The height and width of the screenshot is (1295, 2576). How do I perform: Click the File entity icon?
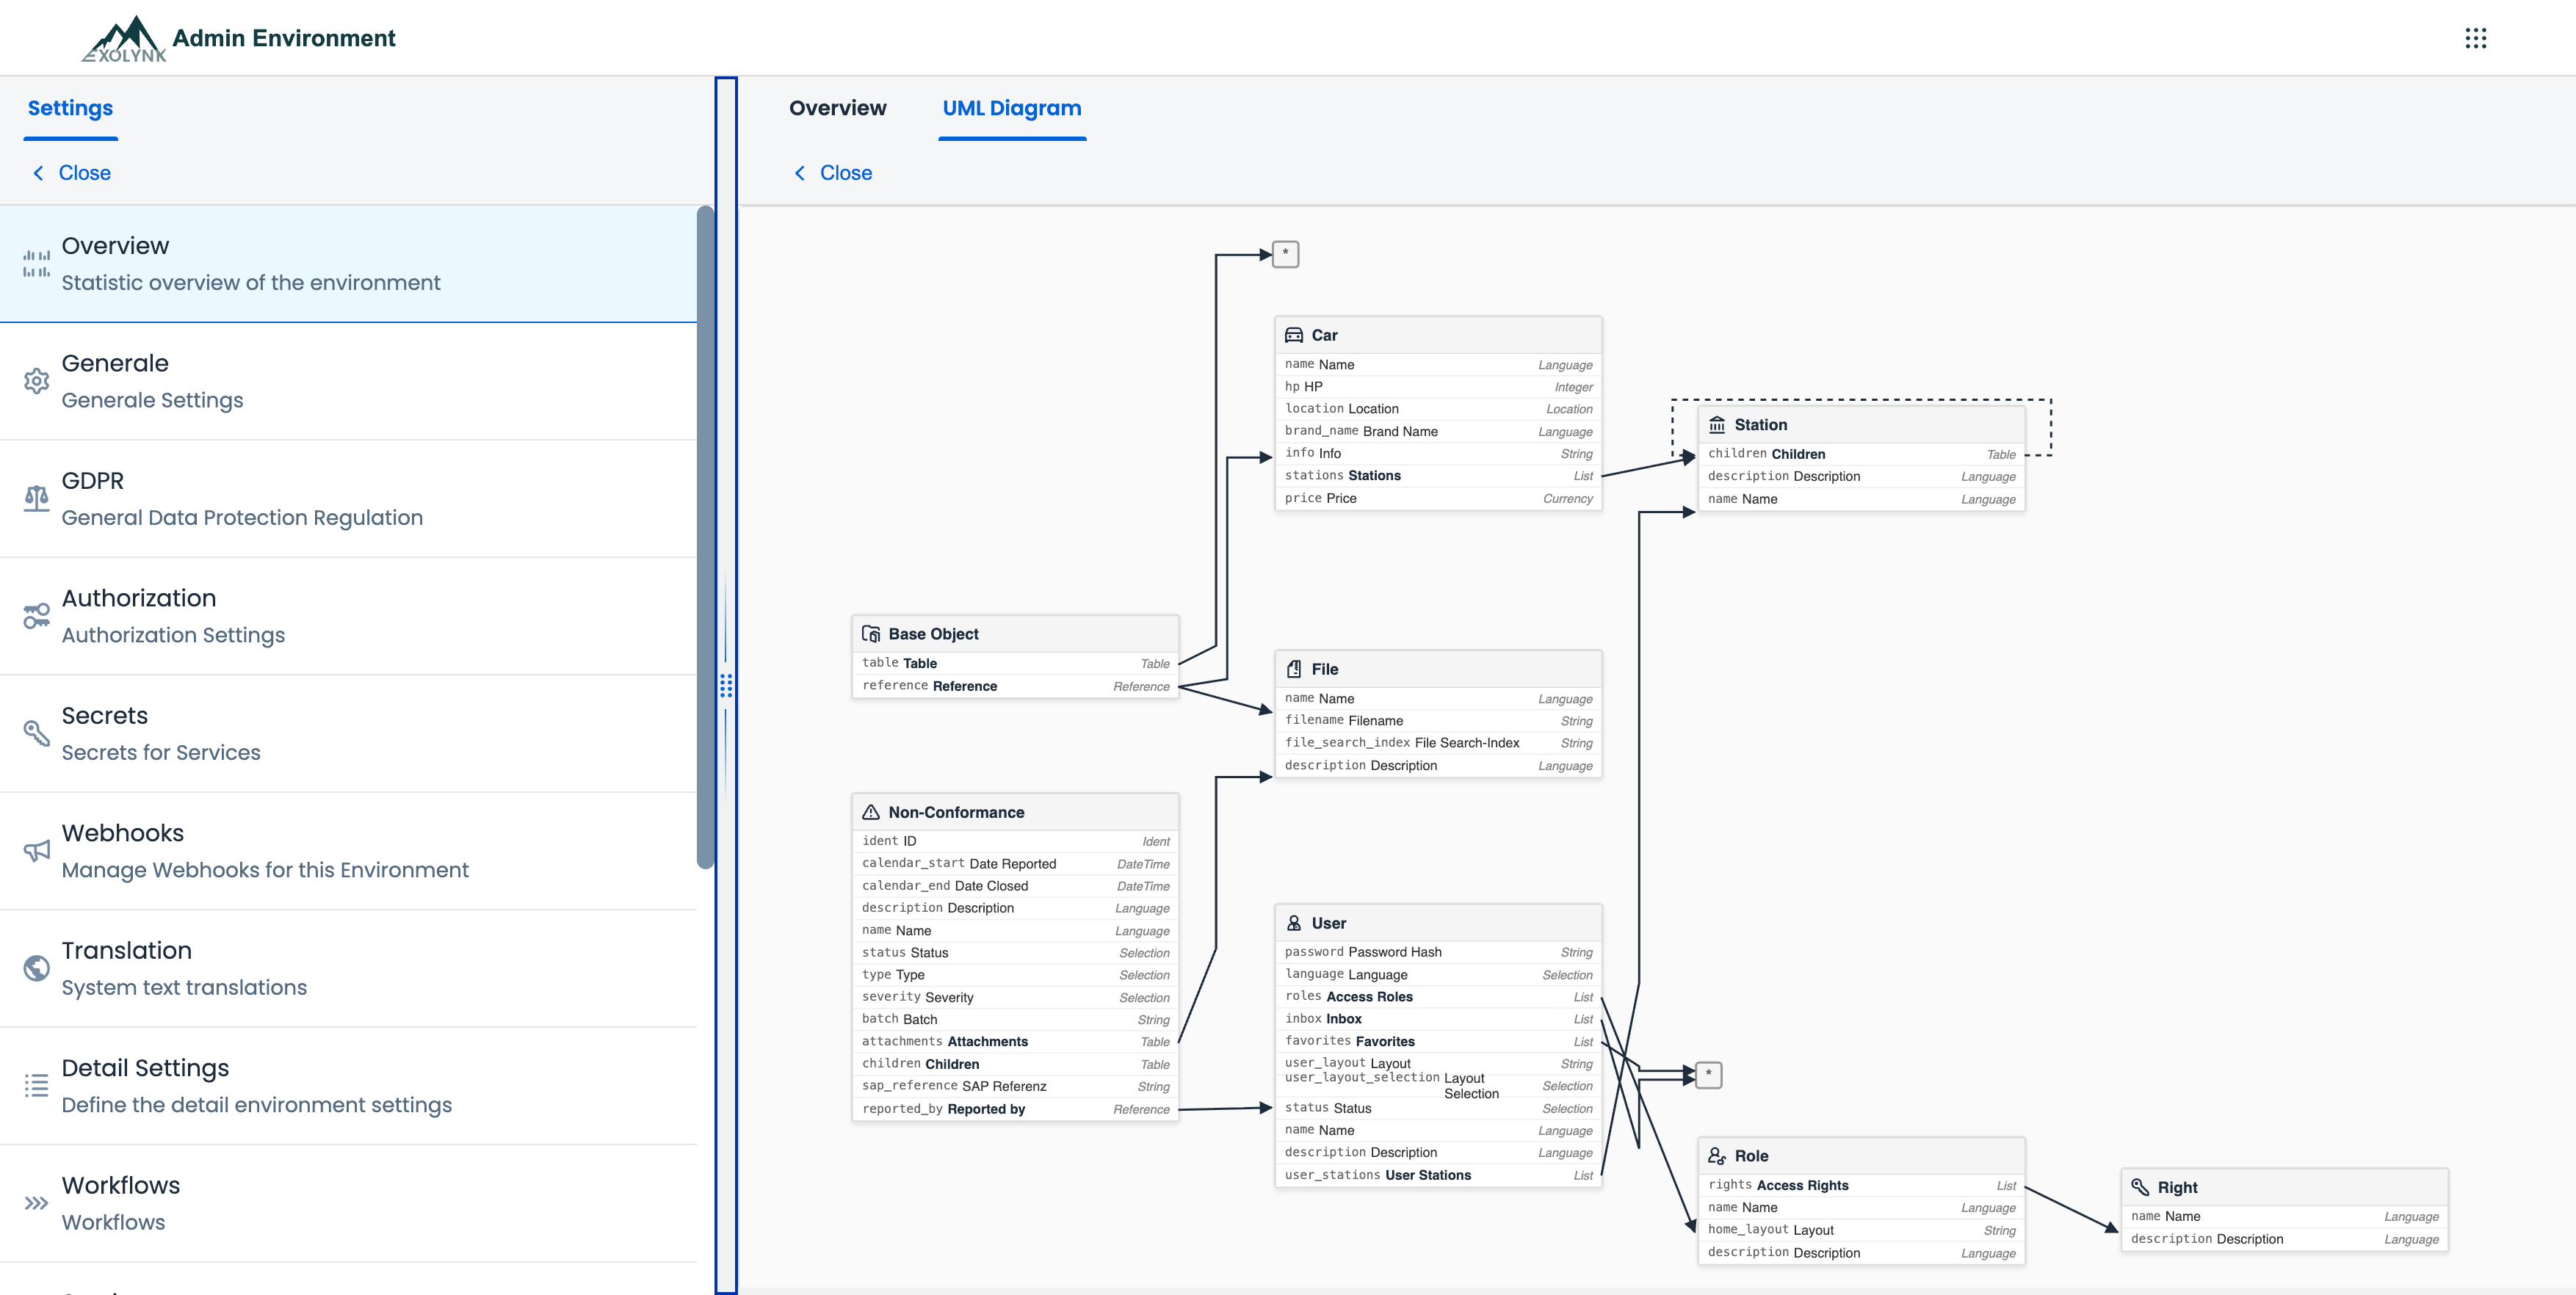[1294, 669]
